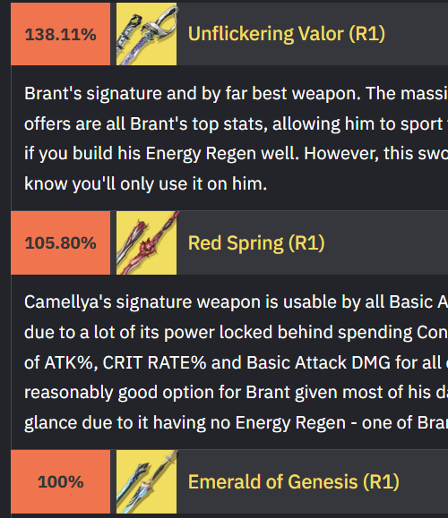Click text line 'know you'll only use it on him.'
The image size is (448, 518).
click(x=145, y=183)
